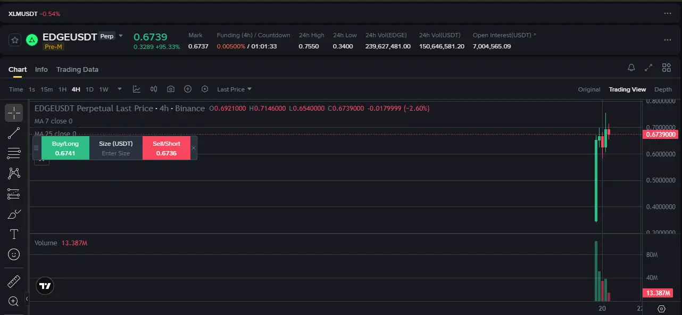Open the top bar more options menu

(x=668, y=13)
